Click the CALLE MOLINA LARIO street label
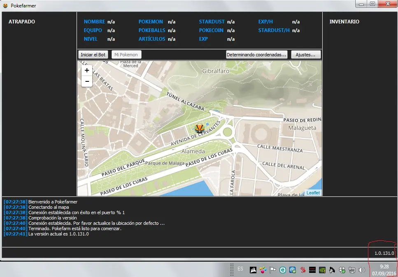398x277 pixels. click(84, 142)
